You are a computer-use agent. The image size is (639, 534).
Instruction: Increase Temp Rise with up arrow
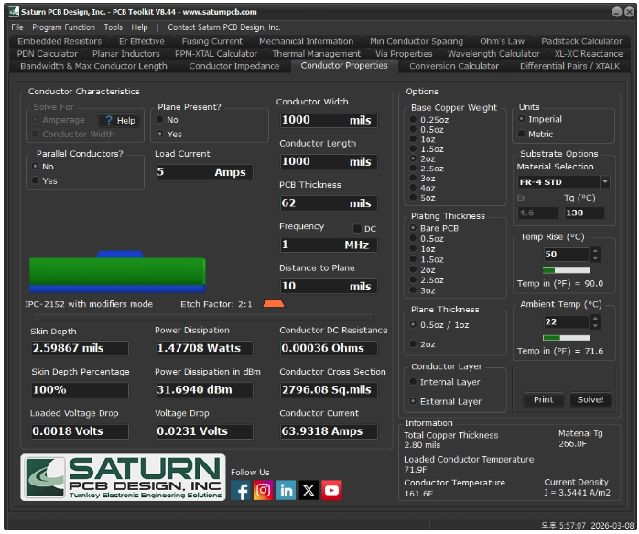tap(595, 251)
